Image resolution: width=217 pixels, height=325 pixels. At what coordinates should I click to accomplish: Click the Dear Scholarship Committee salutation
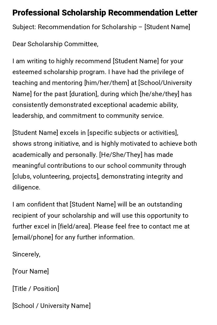(55, 44)
